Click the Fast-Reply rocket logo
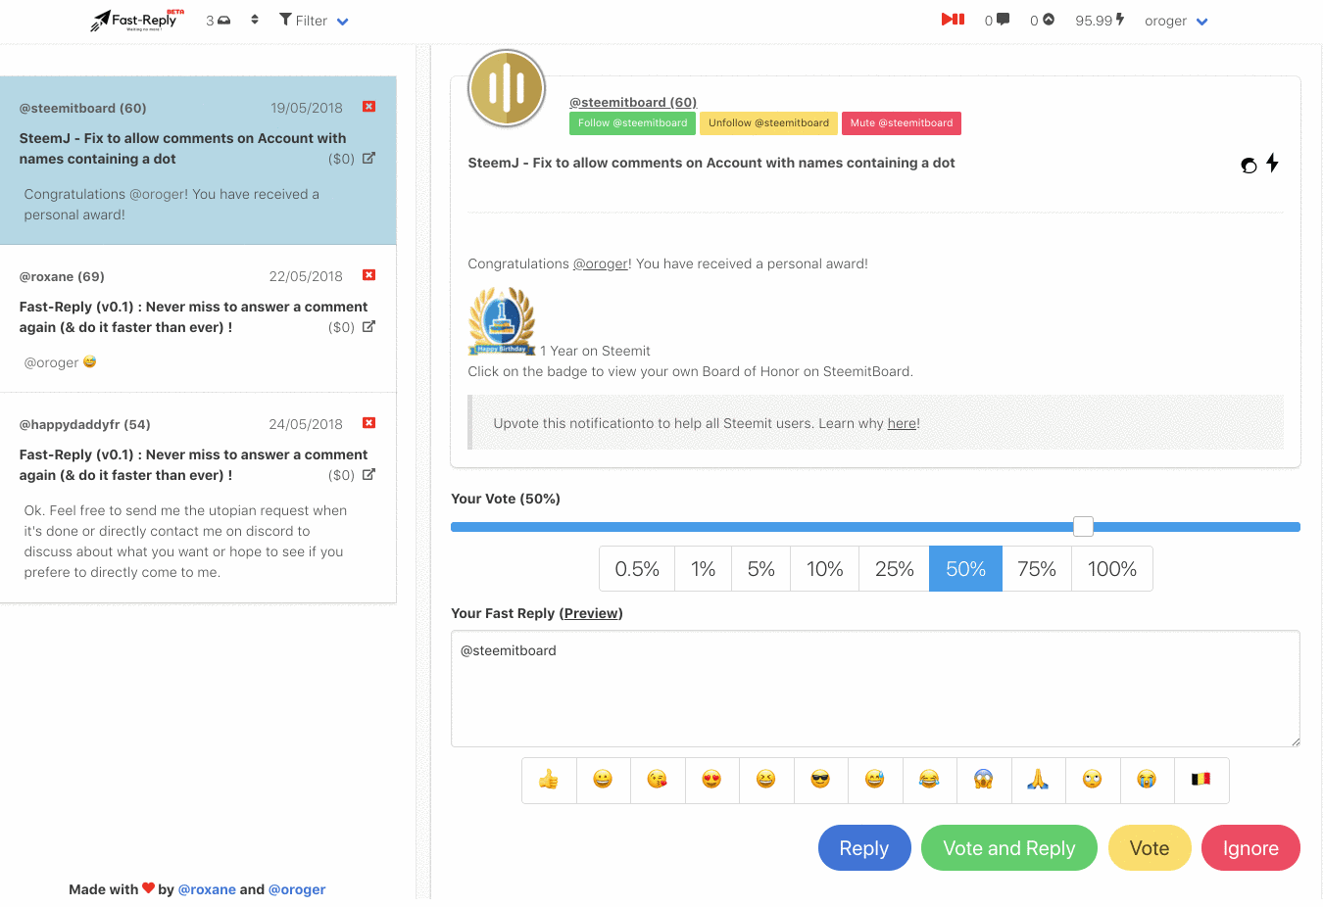The image size is (1323, 907). point(136,20)
